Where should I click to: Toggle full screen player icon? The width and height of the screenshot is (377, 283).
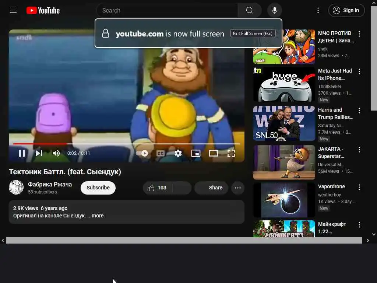pyautogui.click(x=231, y=153)
